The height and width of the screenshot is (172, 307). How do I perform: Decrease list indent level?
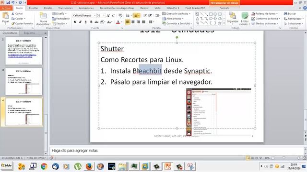145,15
